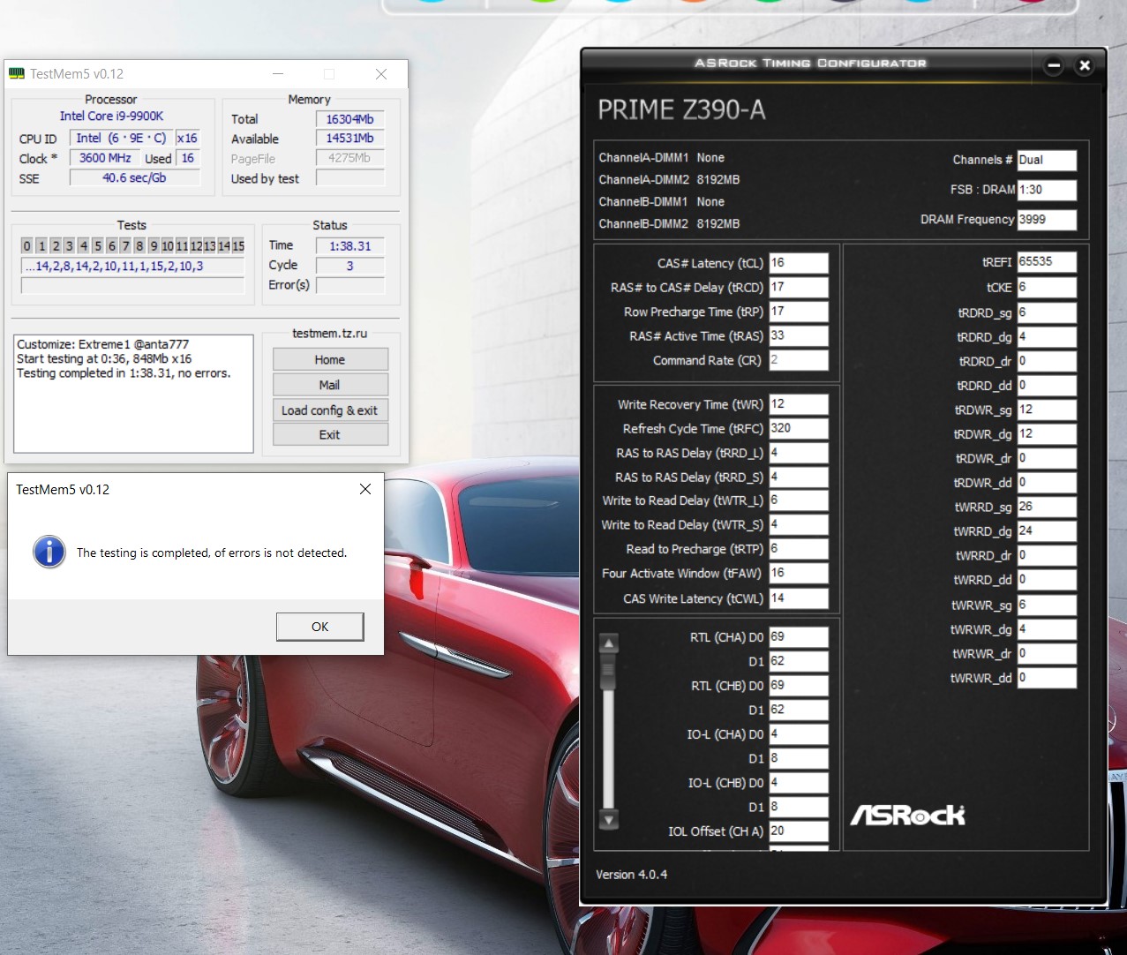The image size is (1127, 955).
Task: Click the tRRD_L value field
Action: click(799, 453)
